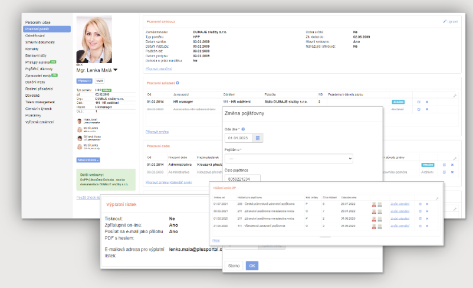This screenshot has width=473, height=288.
Task: Edit the archived Pracovní doba row
Action: [444, 172]
